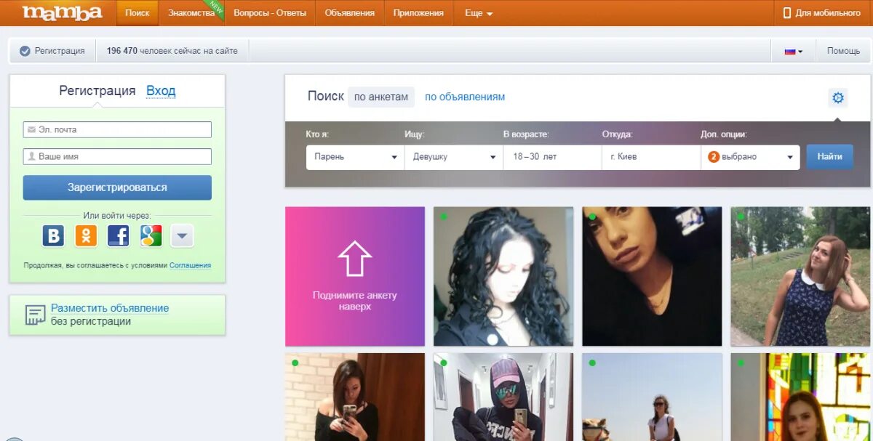
Task: Sign in with the Facebook icon
Action: (x=119, y=235)
